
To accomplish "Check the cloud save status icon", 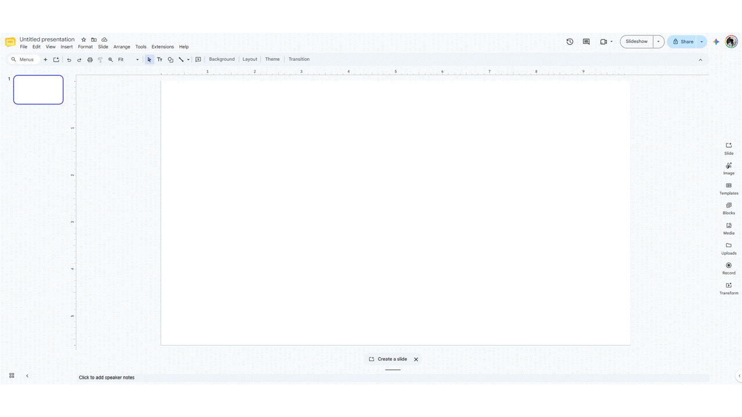I will [104, 39].
